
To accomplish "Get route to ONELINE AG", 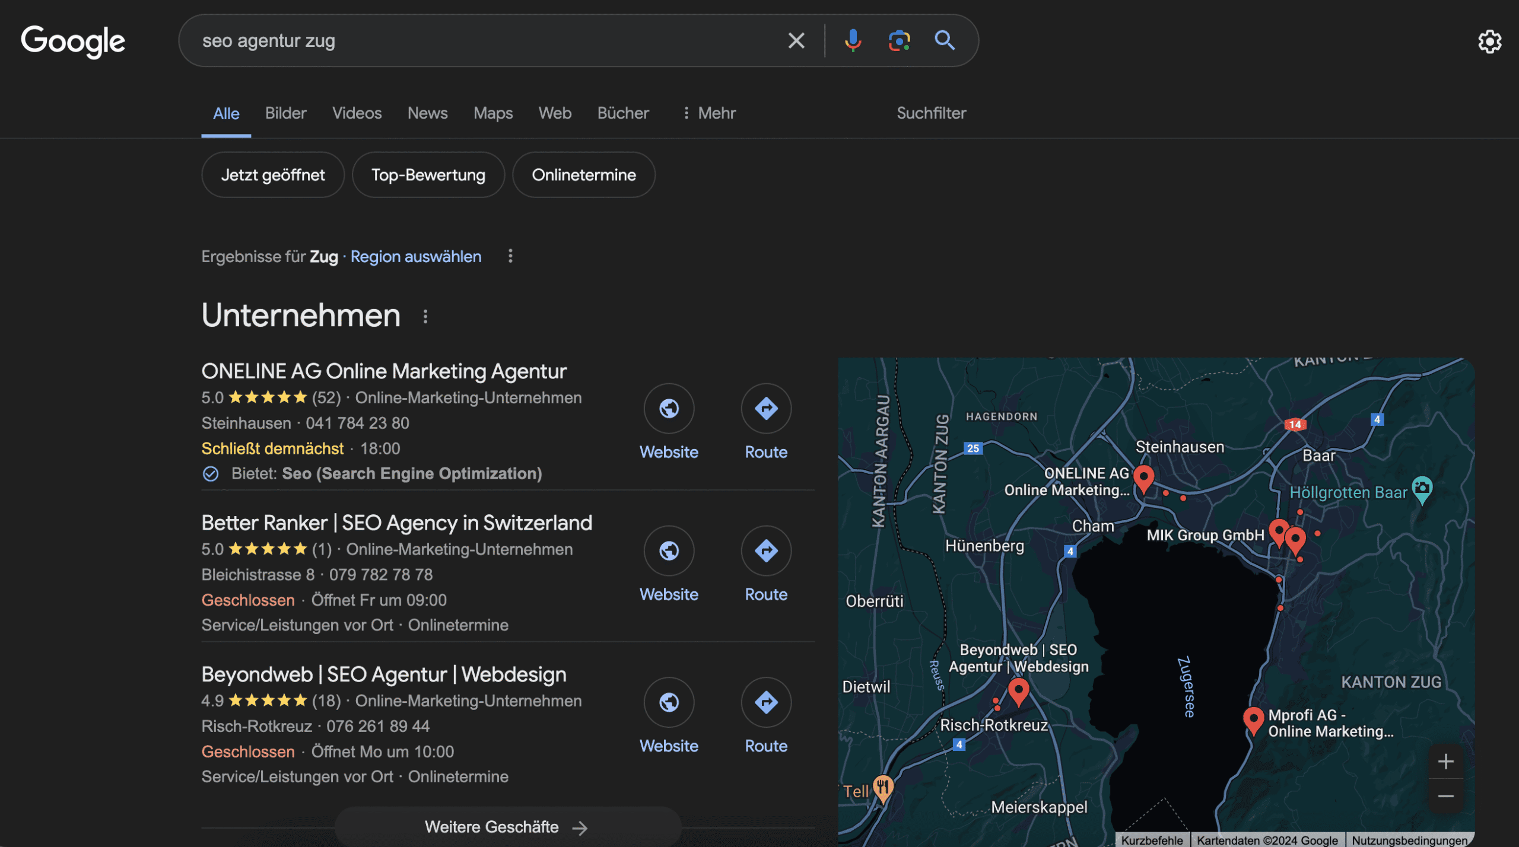I will pos(766,408).
